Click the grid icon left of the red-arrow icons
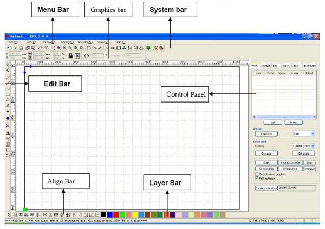Image resolution: width=325 pixels, height=229 pixels. pos(68,215)
